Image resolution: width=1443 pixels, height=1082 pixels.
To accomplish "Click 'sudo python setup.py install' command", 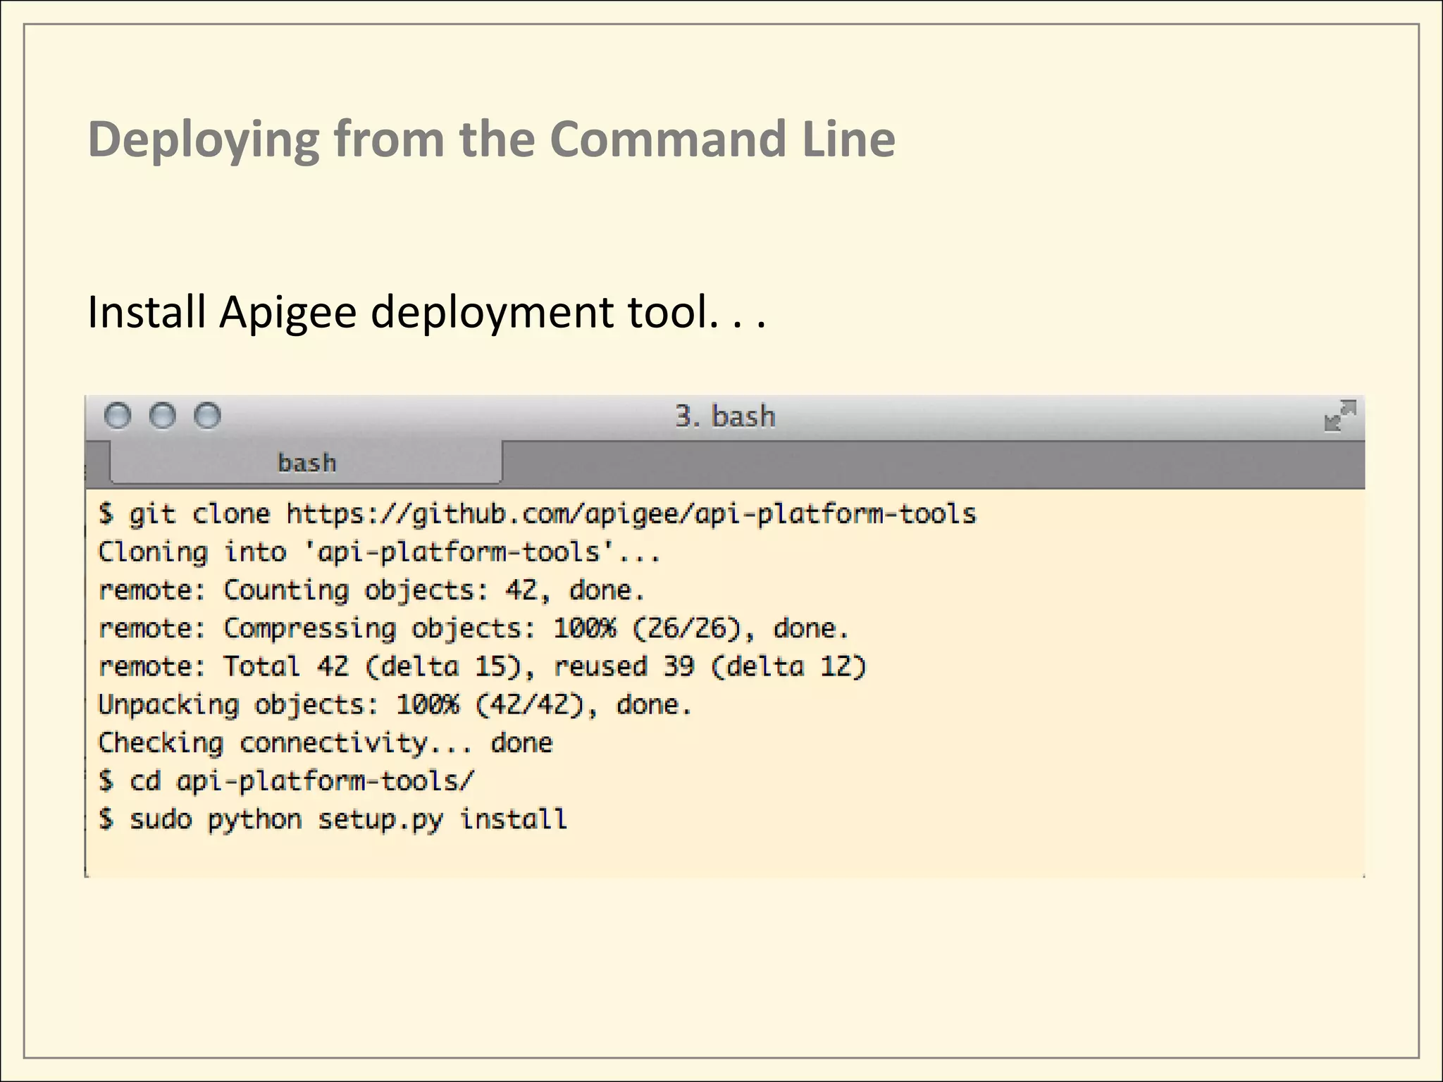I will tap(333, 819).
